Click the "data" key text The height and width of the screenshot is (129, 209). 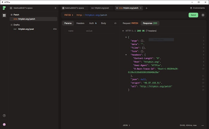click(x=134, y=44)
